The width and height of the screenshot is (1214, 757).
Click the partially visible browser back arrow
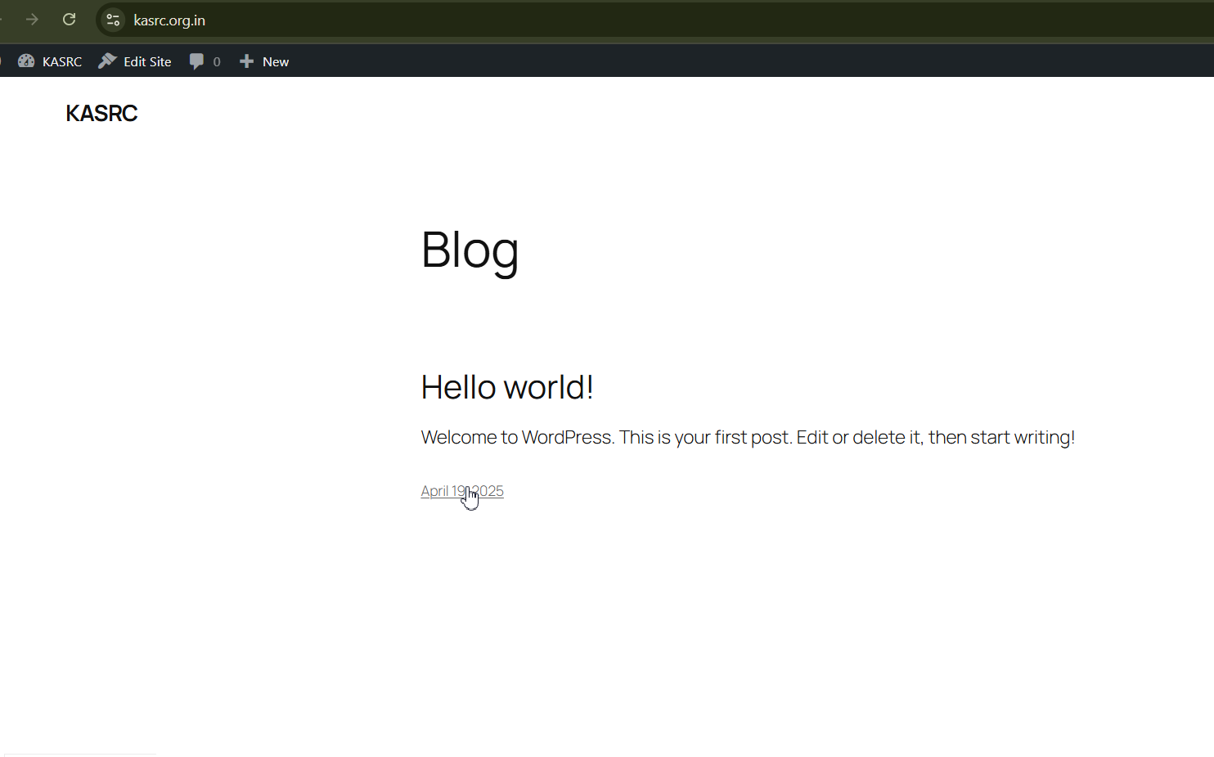coord(2,20)
